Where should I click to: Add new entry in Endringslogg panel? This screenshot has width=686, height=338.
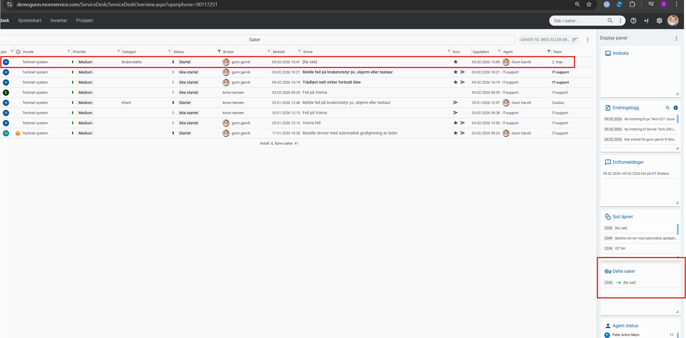[x=676, y=108]
